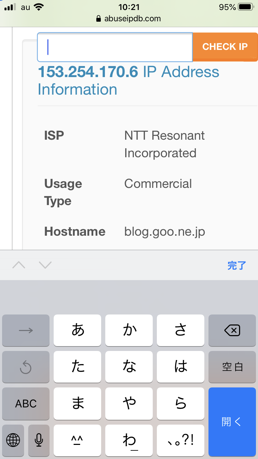
Task: Tap the previous field up chevron
Action: (x=19, y=265)
